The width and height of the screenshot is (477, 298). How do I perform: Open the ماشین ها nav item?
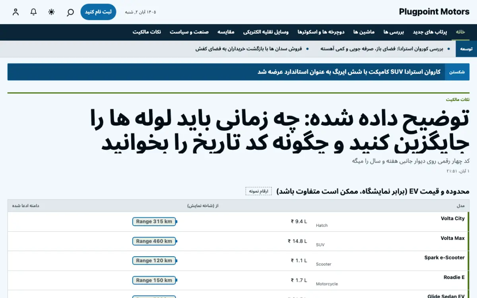click(x=364, y=32)
